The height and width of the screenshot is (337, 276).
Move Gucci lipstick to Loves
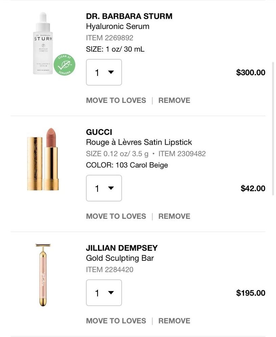(116, 216)
